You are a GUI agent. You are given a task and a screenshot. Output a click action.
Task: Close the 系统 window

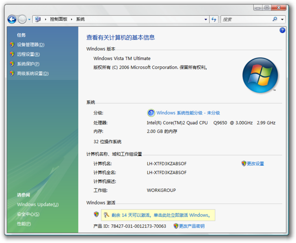[279, 8]
